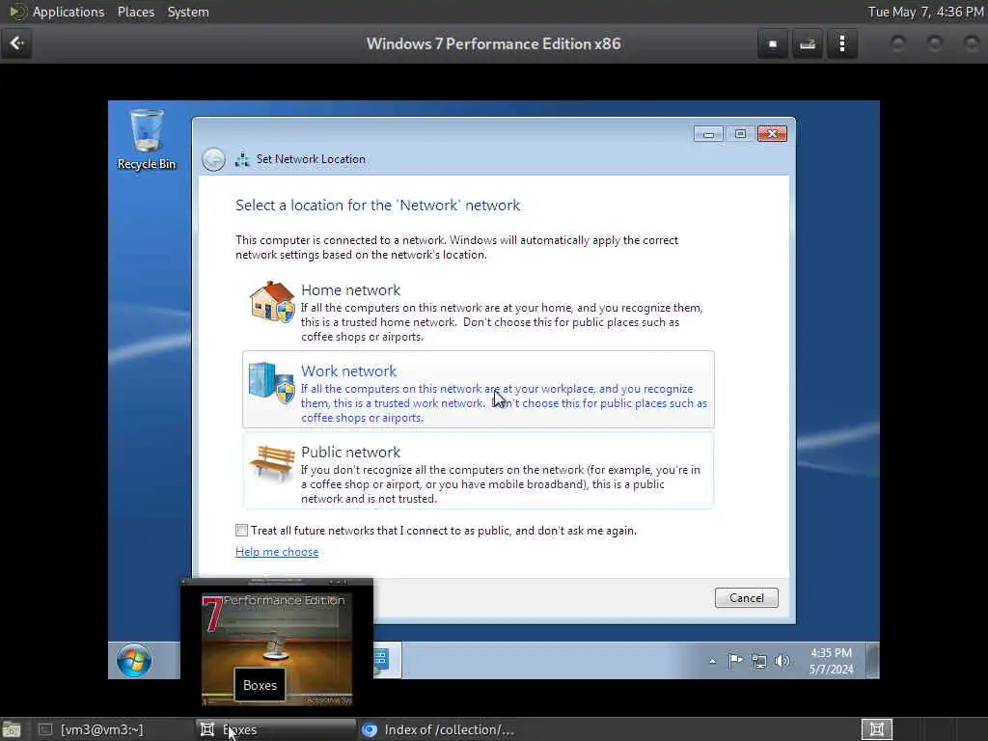Click the network tray icon in Windows taskbar
Screen dimensions: 988x741
point(759,661)
